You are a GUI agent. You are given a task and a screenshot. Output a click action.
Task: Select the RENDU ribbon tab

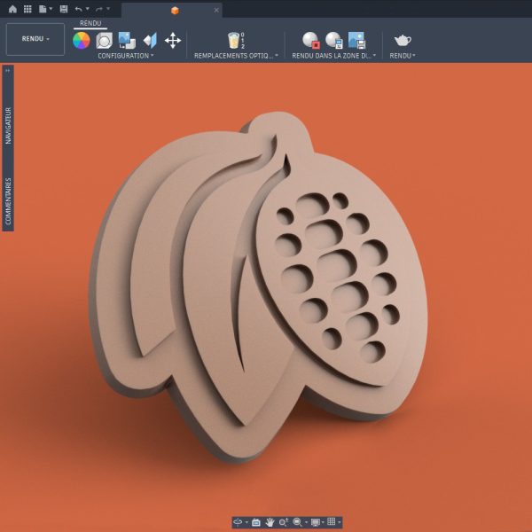[x=90, y=23]
